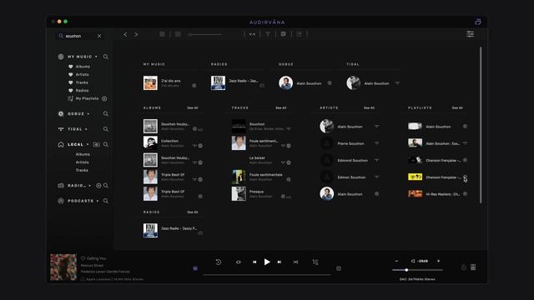
Task: Go forward with the right arrow
Action: click(x=136, y=34)
